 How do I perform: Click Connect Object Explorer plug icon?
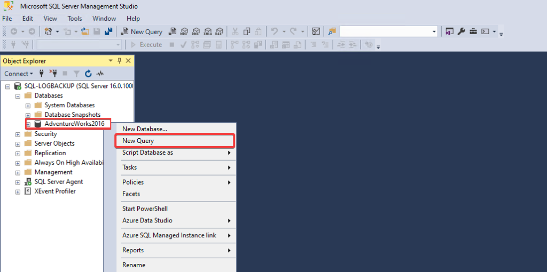[42, 74]
